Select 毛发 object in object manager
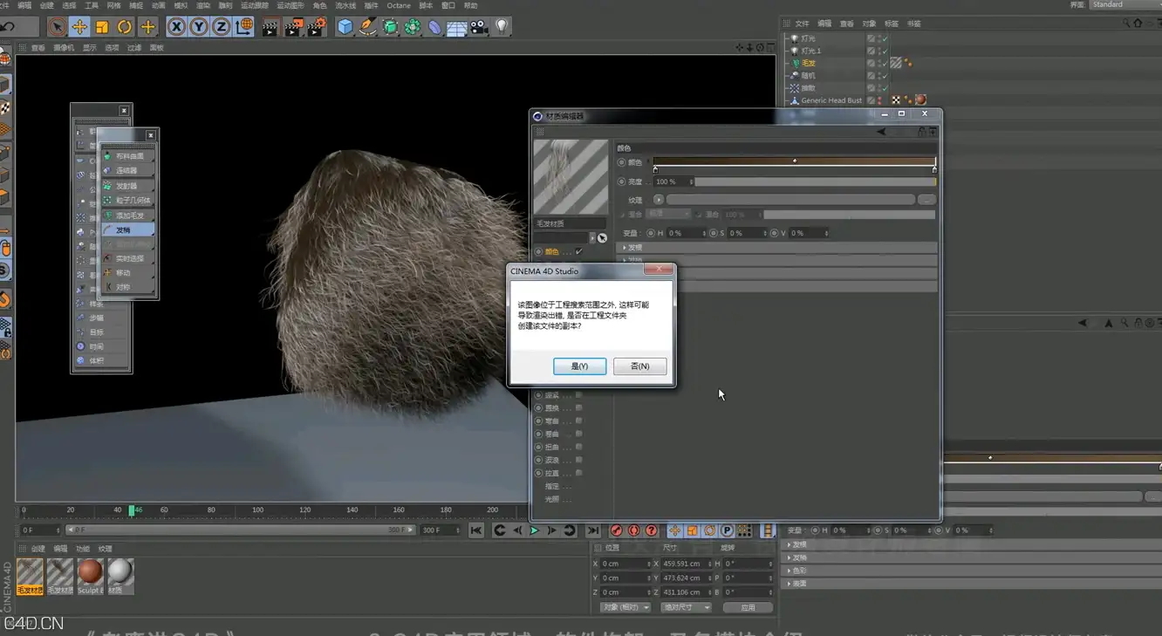The height and width of the screenshot is (636, 1162). pyautogui.click(x=808, y=63)
